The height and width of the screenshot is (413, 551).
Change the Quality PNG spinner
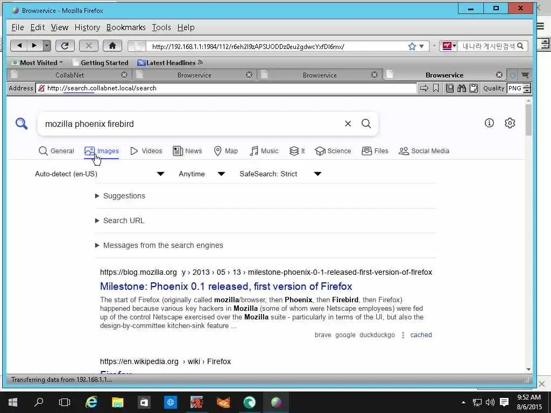click(527, 88)
